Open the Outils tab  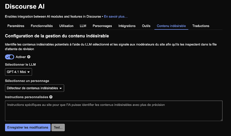(x=146, y=26)
